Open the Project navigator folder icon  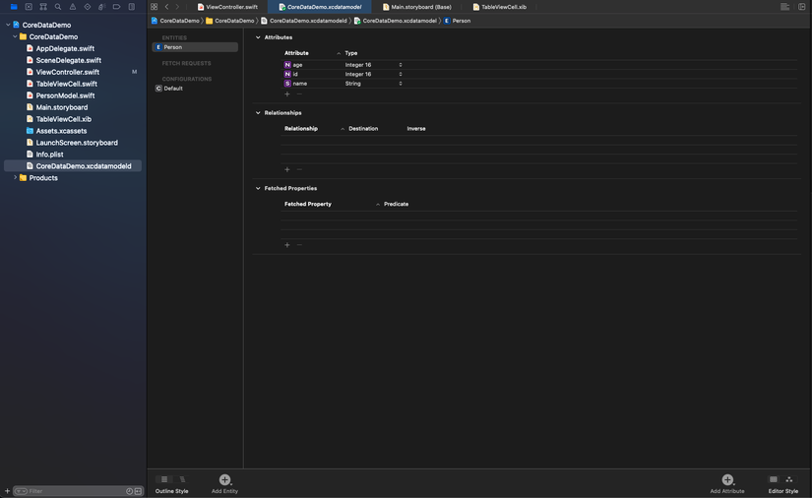coord(14,7)
